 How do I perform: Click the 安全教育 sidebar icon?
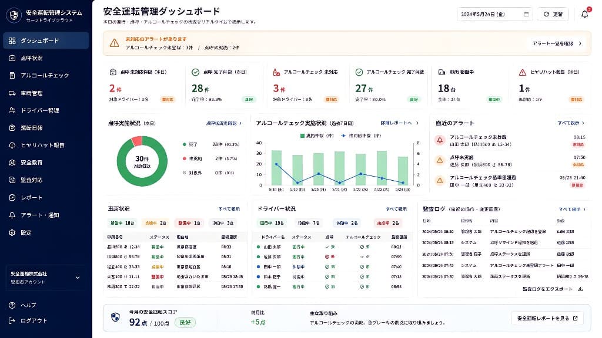[12, 163]
